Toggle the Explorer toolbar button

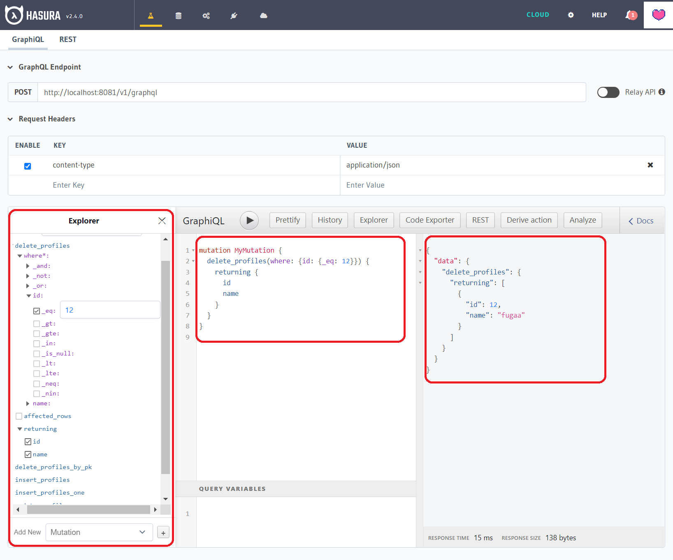point(374,220)
